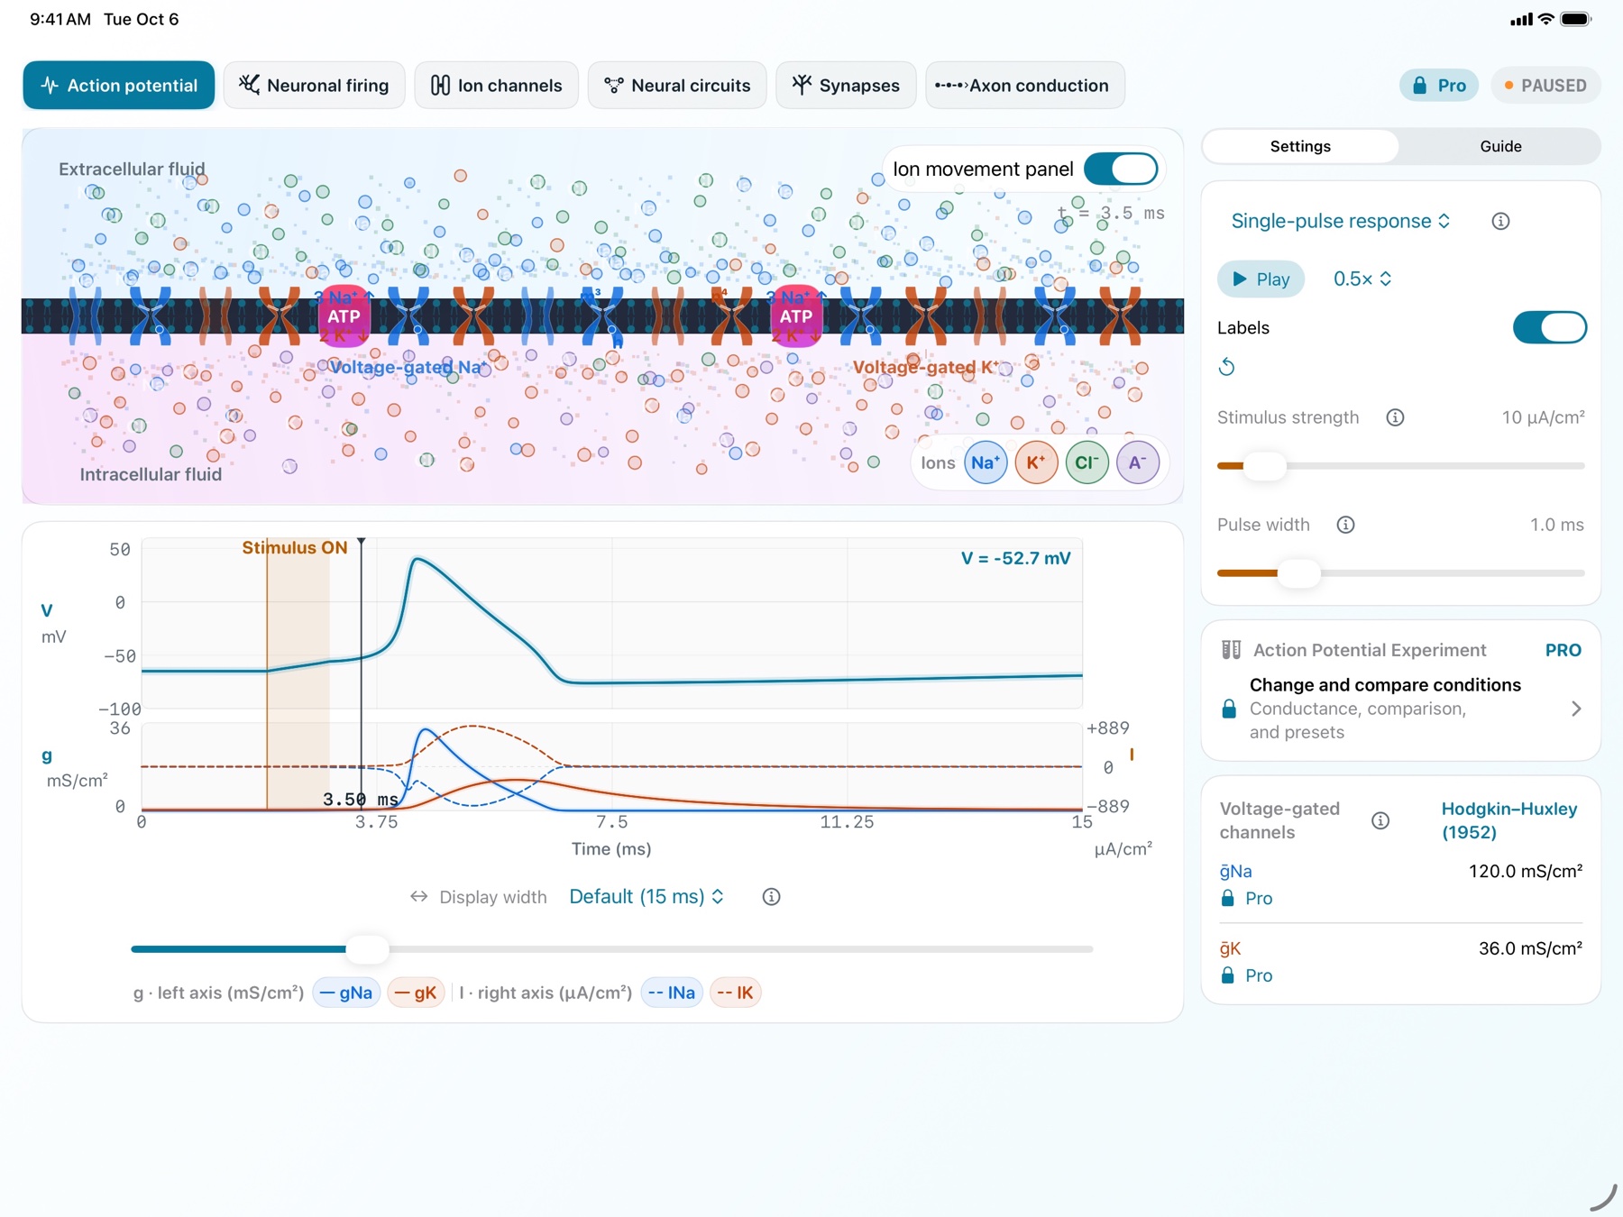
Task: Show Voltage-gated channels info
Action: [1380, 820]
